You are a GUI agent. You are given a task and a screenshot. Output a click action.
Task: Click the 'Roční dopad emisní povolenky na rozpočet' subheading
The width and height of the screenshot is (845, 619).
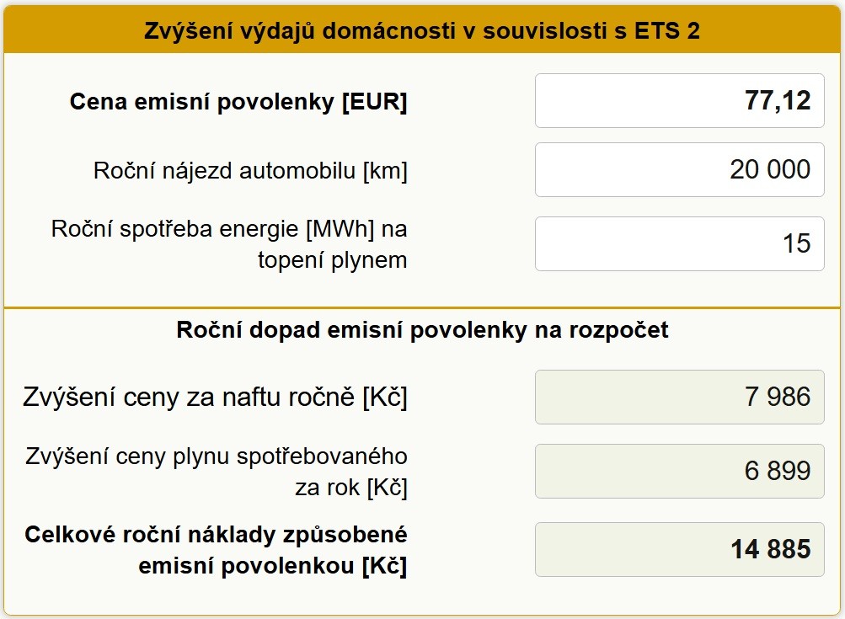(x=422, y=330)
